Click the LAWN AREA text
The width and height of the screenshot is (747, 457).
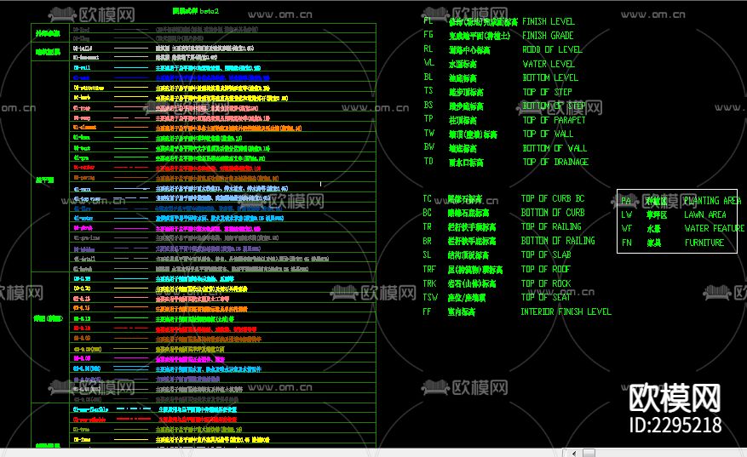click(x=705, y=214)
